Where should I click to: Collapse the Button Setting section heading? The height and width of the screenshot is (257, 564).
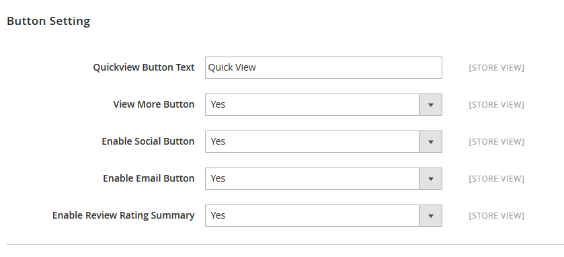click(48, 21)
